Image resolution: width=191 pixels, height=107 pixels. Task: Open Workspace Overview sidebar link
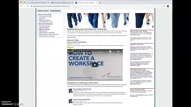click(45, 26)
